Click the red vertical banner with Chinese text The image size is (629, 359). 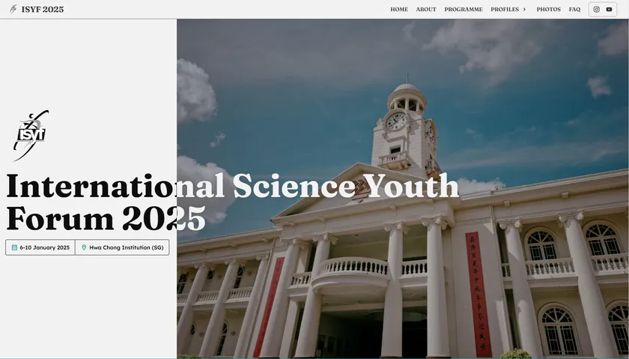pyautogui.click(x=477, y=292)
